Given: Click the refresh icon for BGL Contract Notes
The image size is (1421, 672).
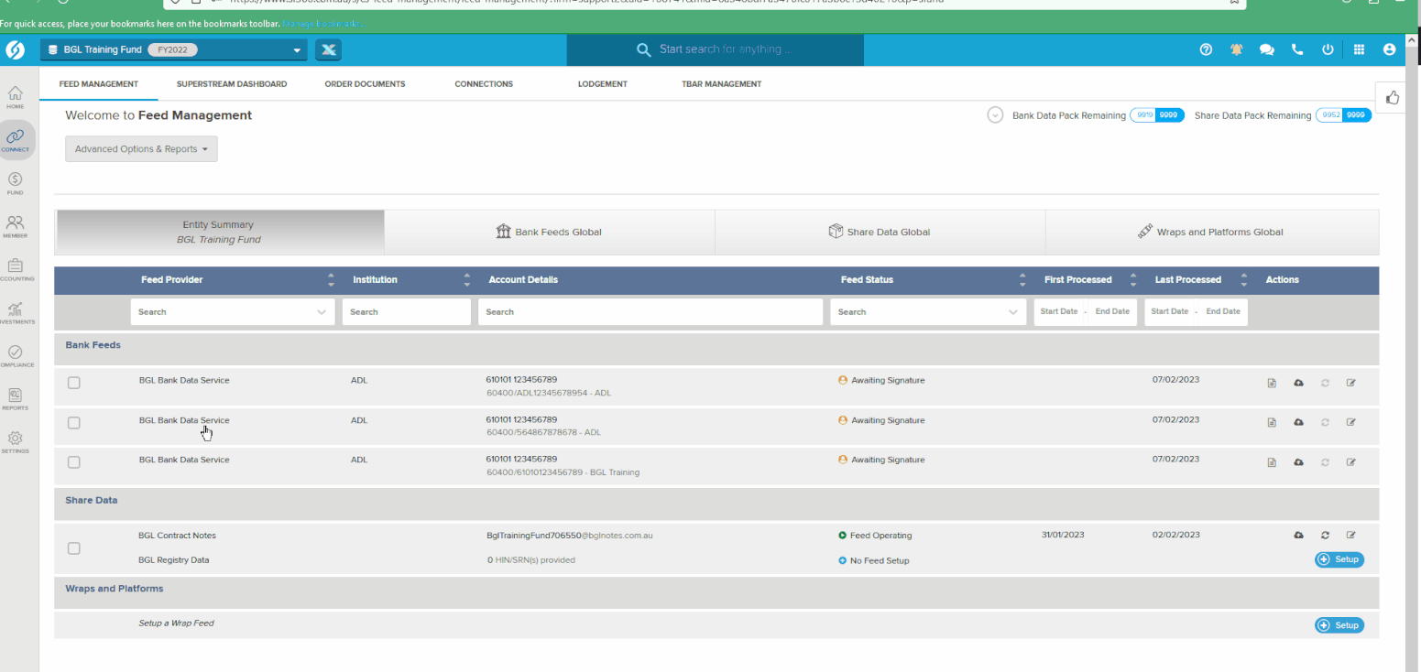Looking at the screenshot, I should 1325,536.
